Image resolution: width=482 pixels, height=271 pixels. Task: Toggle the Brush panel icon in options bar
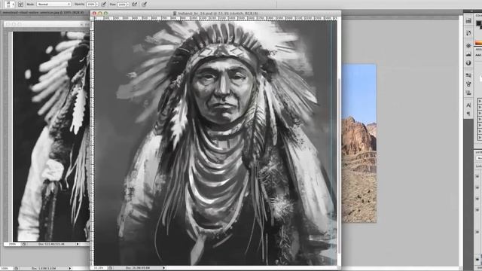click(20, 5)
